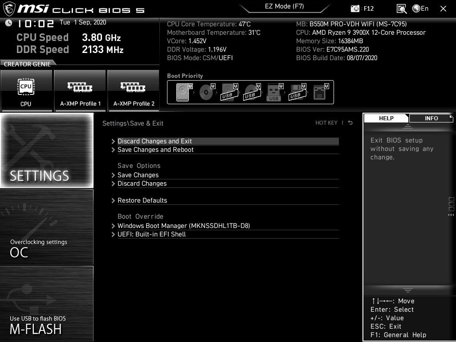Select the optical disc boot priority device
Image resolution: width=456 pixels, height=342 pixels.
point(207,93)
